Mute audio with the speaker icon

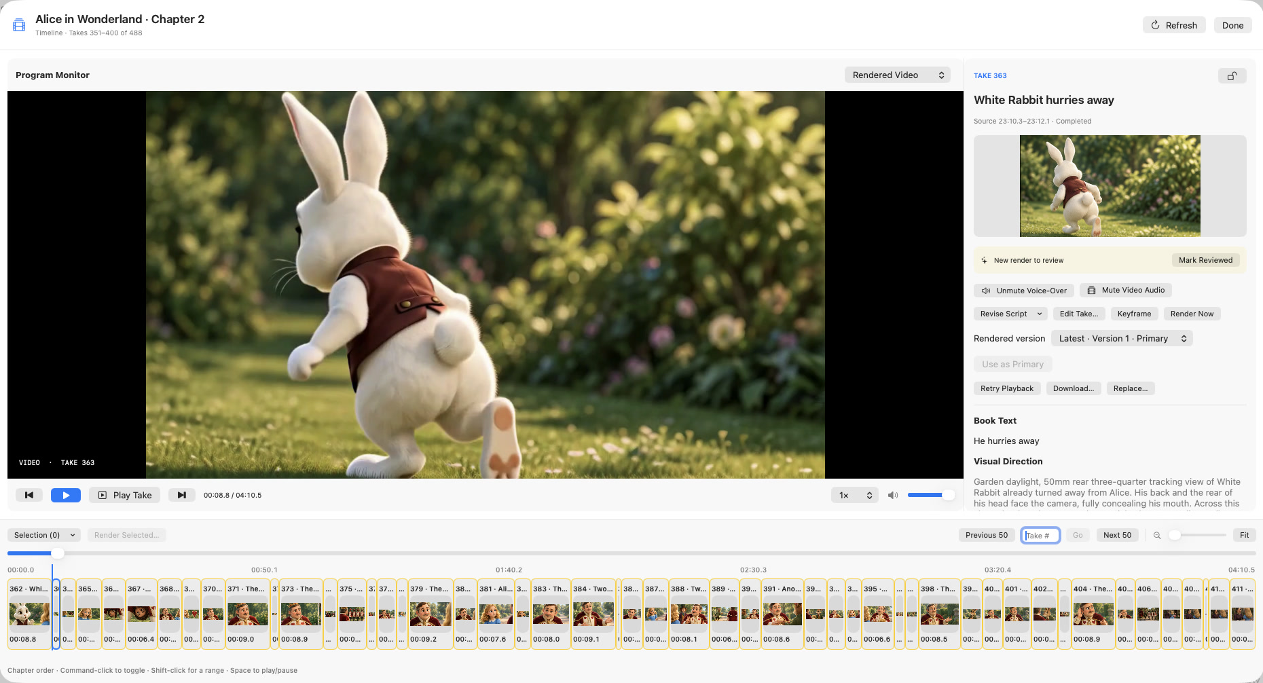(893, 496)
